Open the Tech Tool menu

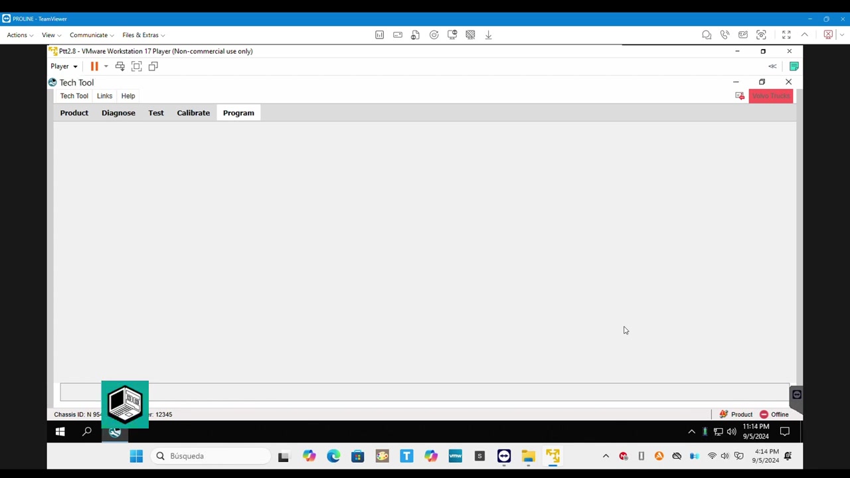click(x=74, y=96)
